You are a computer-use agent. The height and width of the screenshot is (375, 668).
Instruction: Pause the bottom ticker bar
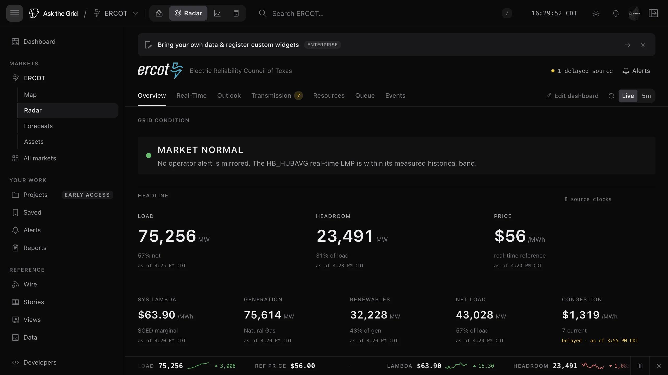point(640,366)
